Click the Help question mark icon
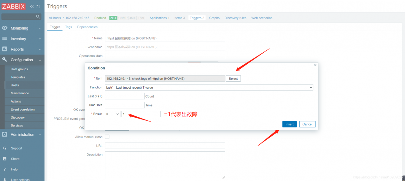405x181 pixels. click(5, 169)
